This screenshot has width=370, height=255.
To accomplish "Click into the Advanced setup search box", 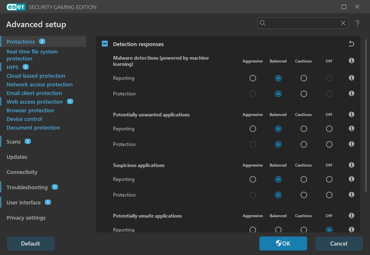I will pyautogui.click(x=303, y=23).
